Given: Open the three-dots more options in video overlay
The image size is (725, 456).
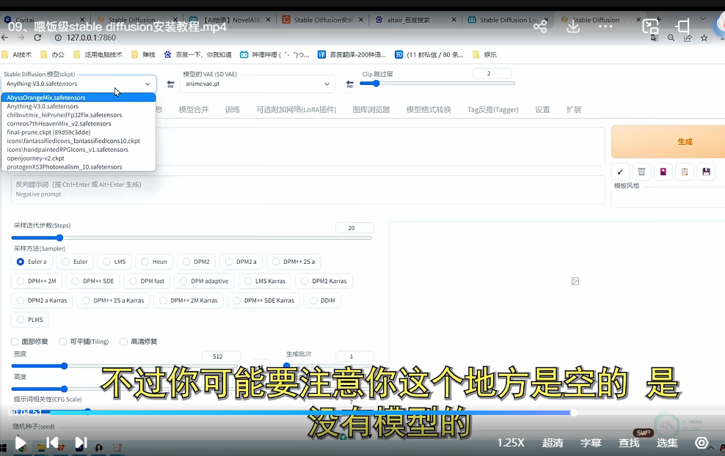Looking at the screenshot, I should pos(605,26).
